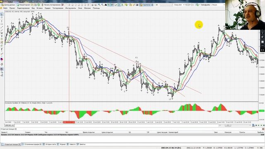Open the Вид menu
Image resolution: width=265 pixels, height=149 pixels.
coord(33,8)
